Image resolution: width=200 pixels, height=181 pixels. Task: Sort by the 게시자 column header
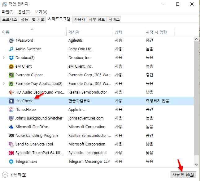click(90, 32)
